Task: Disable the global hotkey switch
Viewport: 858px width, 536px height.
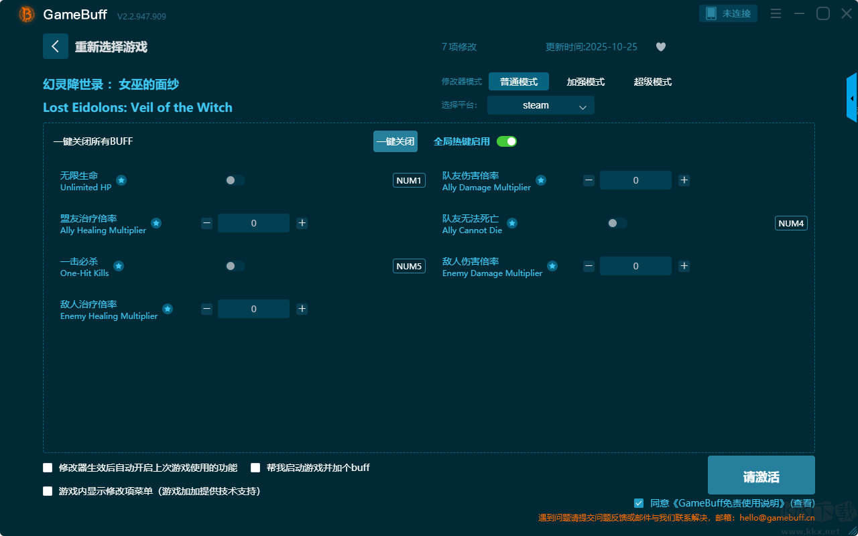Action: [507, 141]
